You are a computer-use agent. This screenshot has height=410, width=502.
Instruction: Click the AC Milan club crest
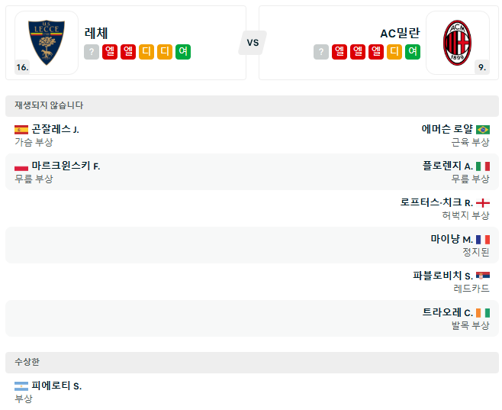(458, 42)
